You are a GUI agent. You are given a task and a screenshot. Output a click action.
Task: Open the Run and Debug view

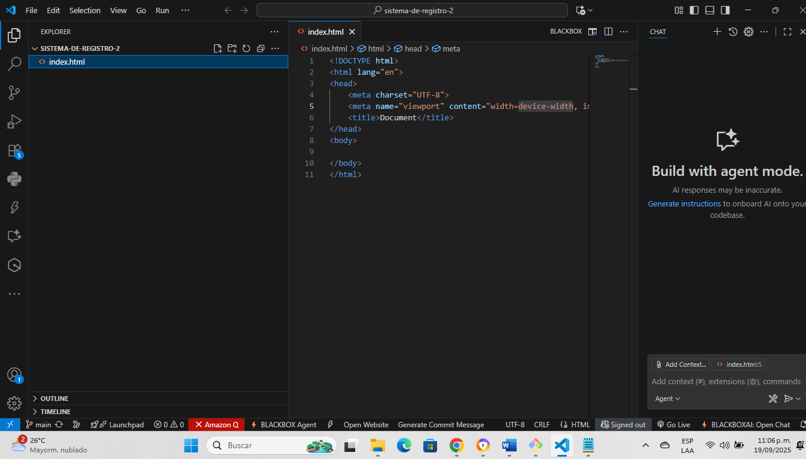pyautogui.click(x=14, y=121)
